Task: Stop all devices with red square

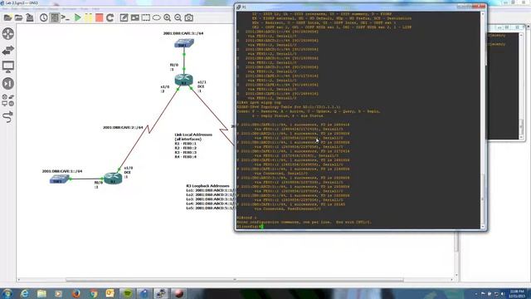Action: (99, 17)
